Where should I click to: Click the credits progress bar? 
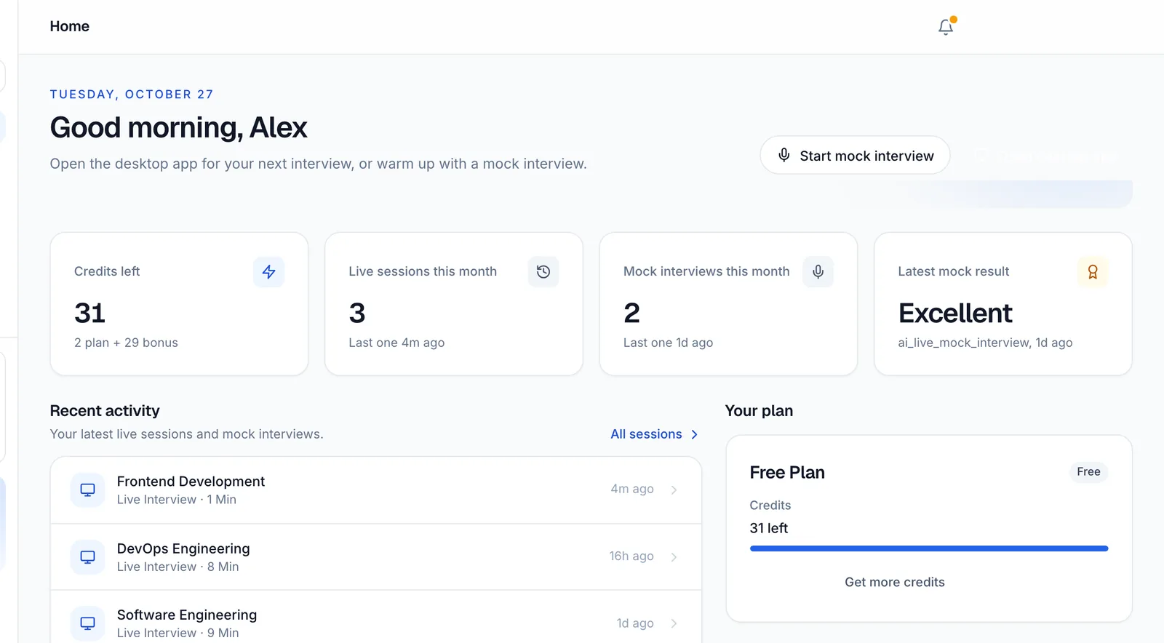(929, 548)
